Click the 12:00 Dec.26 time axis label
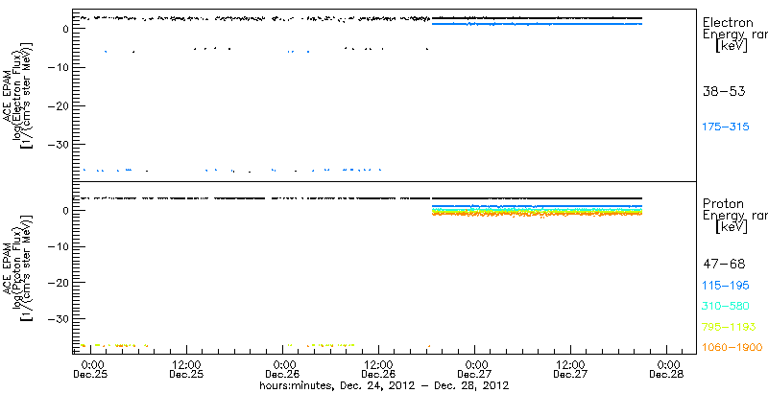The height and width of the screenshot is (393, 768). pos(378,370)
